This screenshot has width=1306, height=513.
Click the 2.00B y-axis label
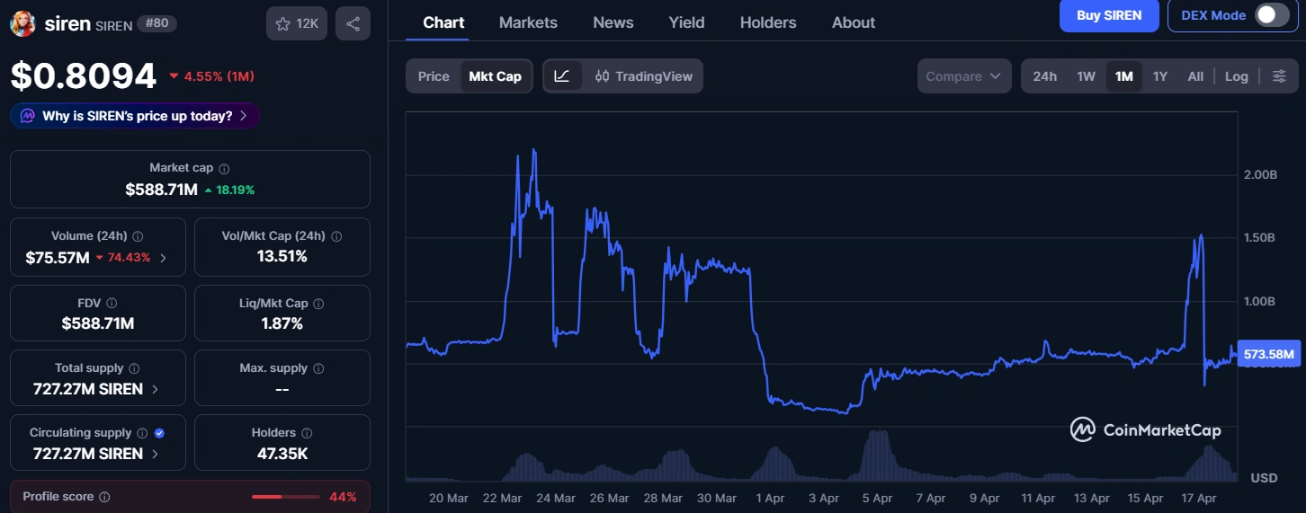(1260, 174)
